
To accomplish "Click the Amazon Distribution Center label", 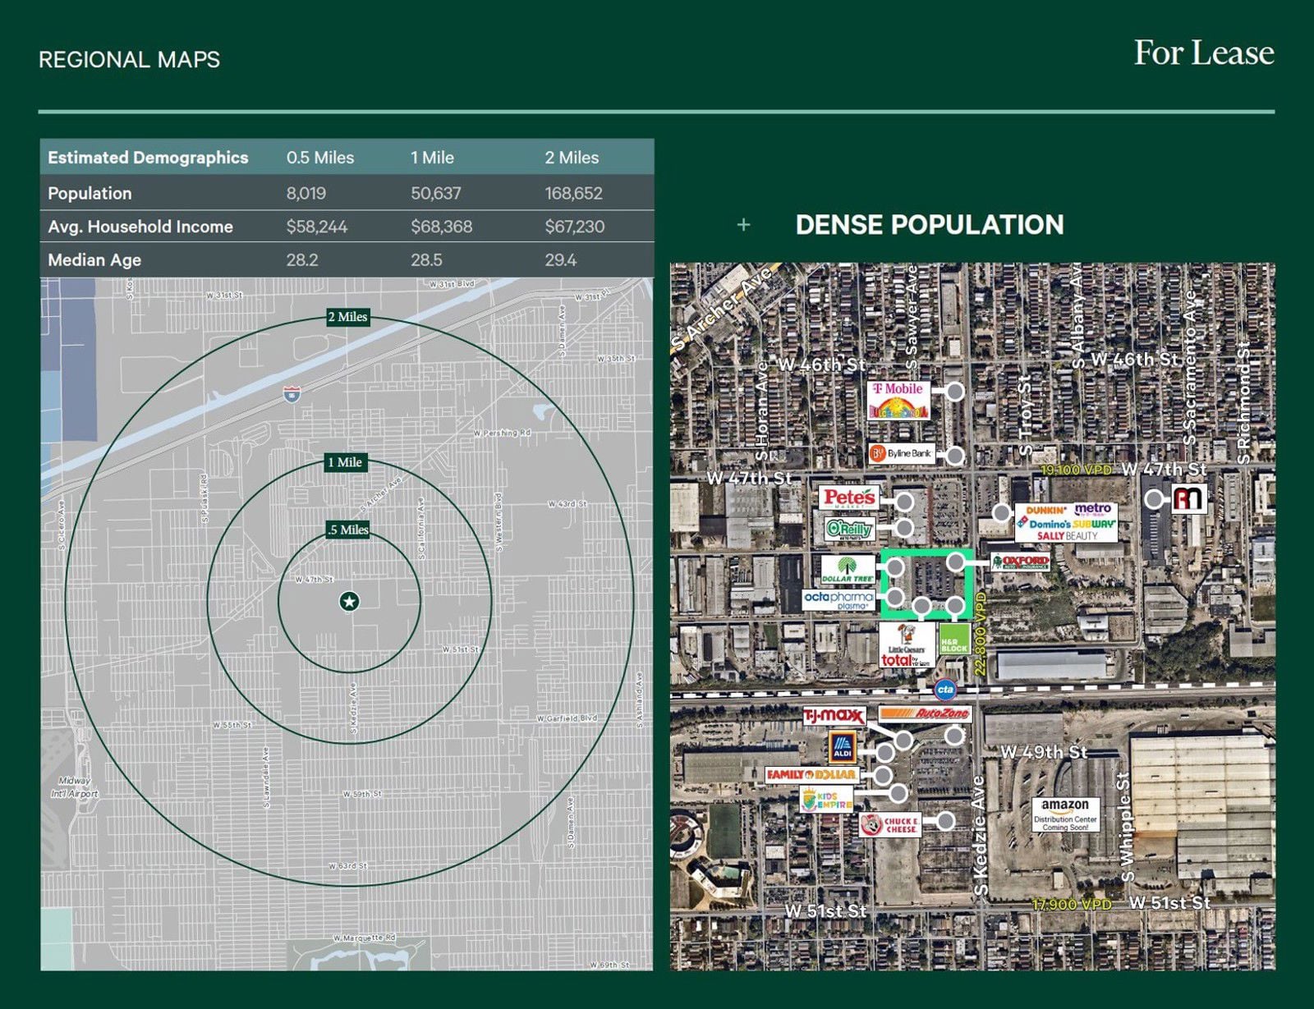I will point(1065,814).
